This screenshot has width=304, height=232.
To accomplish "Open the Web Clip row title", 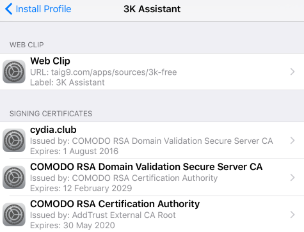I will (x=50, y=61).
